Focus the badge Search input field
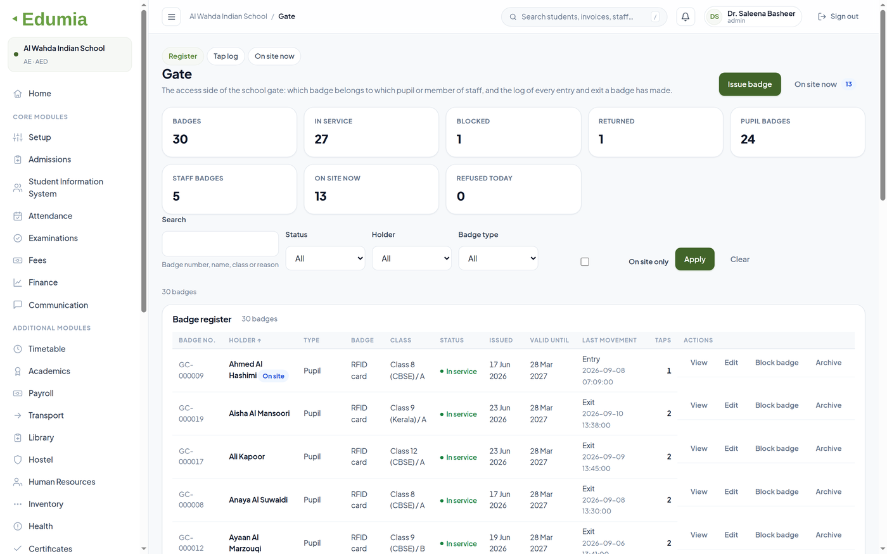The image size is (887, 554). [x=220, y=244]
